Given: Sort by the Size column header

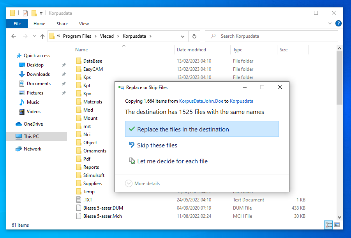Looking at the screenshot, I should (283, 50).
